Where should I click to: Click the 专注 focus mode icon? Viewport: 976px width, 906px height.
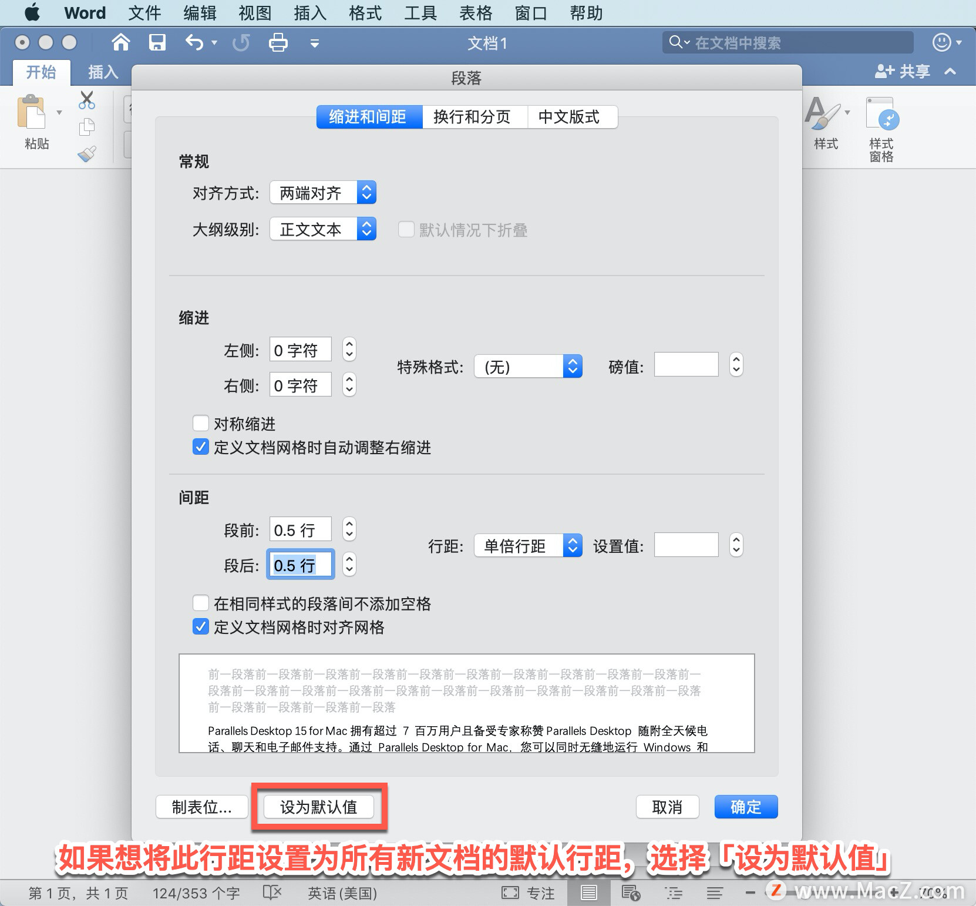pos(510,892)
